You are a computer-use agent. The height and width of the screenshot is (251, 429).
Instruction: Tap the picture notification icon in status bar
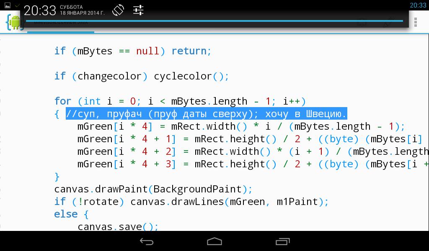pyautogui.click(x=8, y=5)
